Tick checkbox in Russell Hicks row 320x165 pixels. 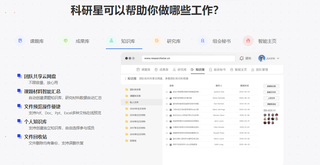pyautogui.click(x=167, y=133)
